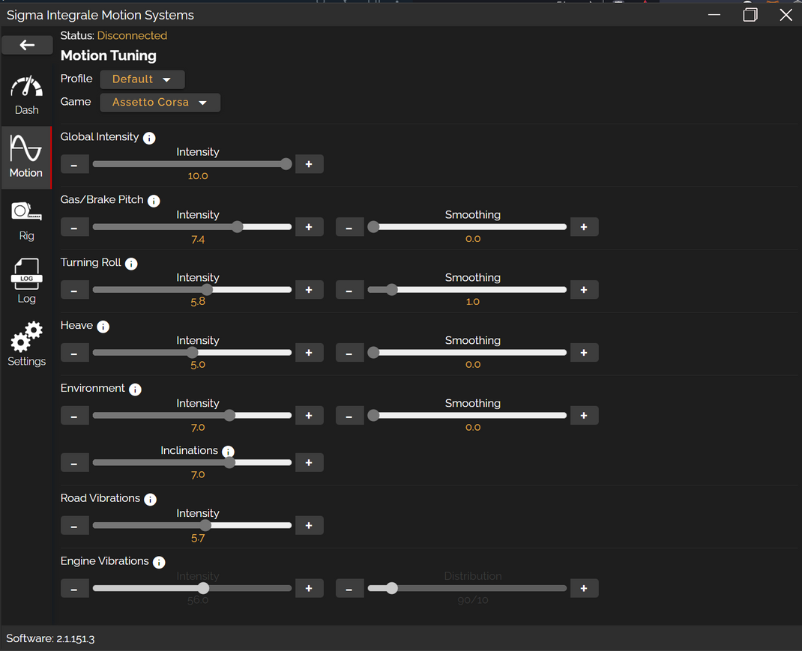The image size is (802, 651).
Task: Increase Turning Roll smoothing with plus
Action: 584,290
